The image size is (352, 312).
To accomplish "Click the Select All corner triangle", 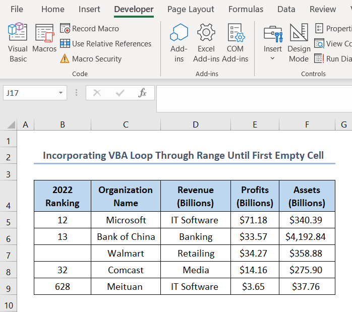I will pos(11,124).
